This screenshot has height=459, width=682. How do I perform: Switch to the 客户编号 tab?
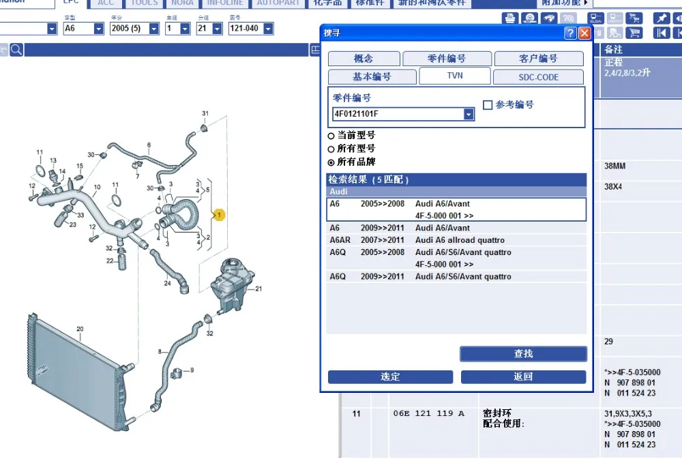click(x=539, y=59)
